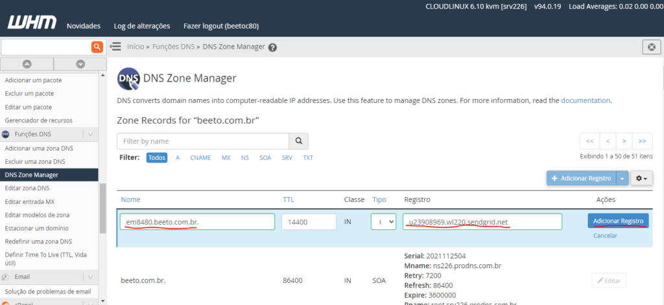Filter records by A type
Screen dimensions: 664x305
point(178,158)
